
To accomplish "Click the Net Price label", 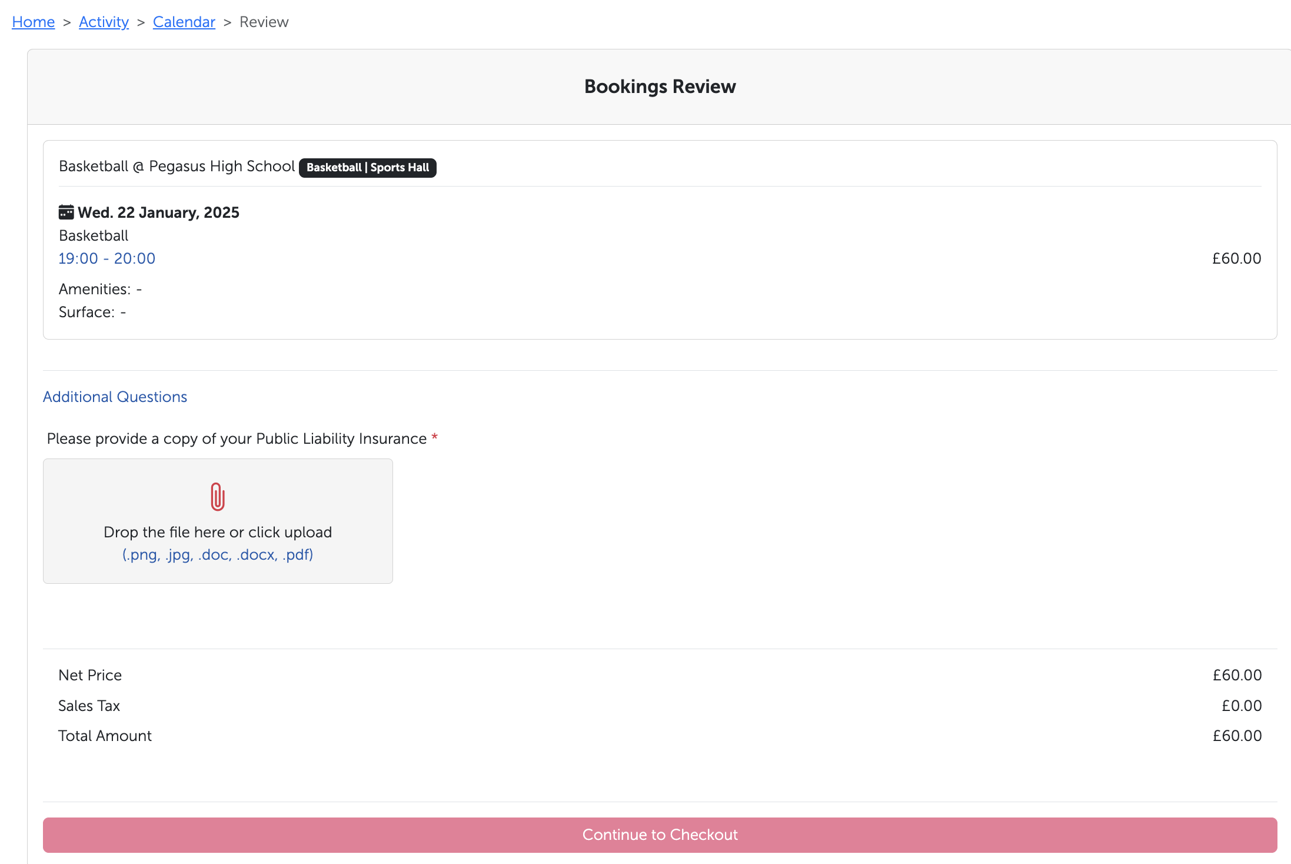I will click(90, 675).
